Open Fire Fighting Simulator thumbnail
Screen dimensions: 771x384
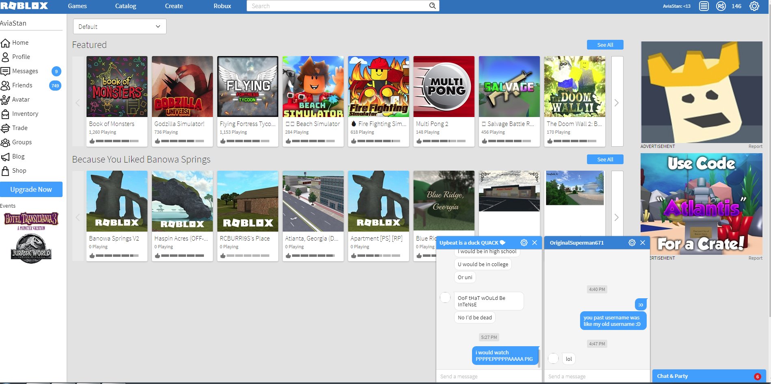click(x=379, y=87)
